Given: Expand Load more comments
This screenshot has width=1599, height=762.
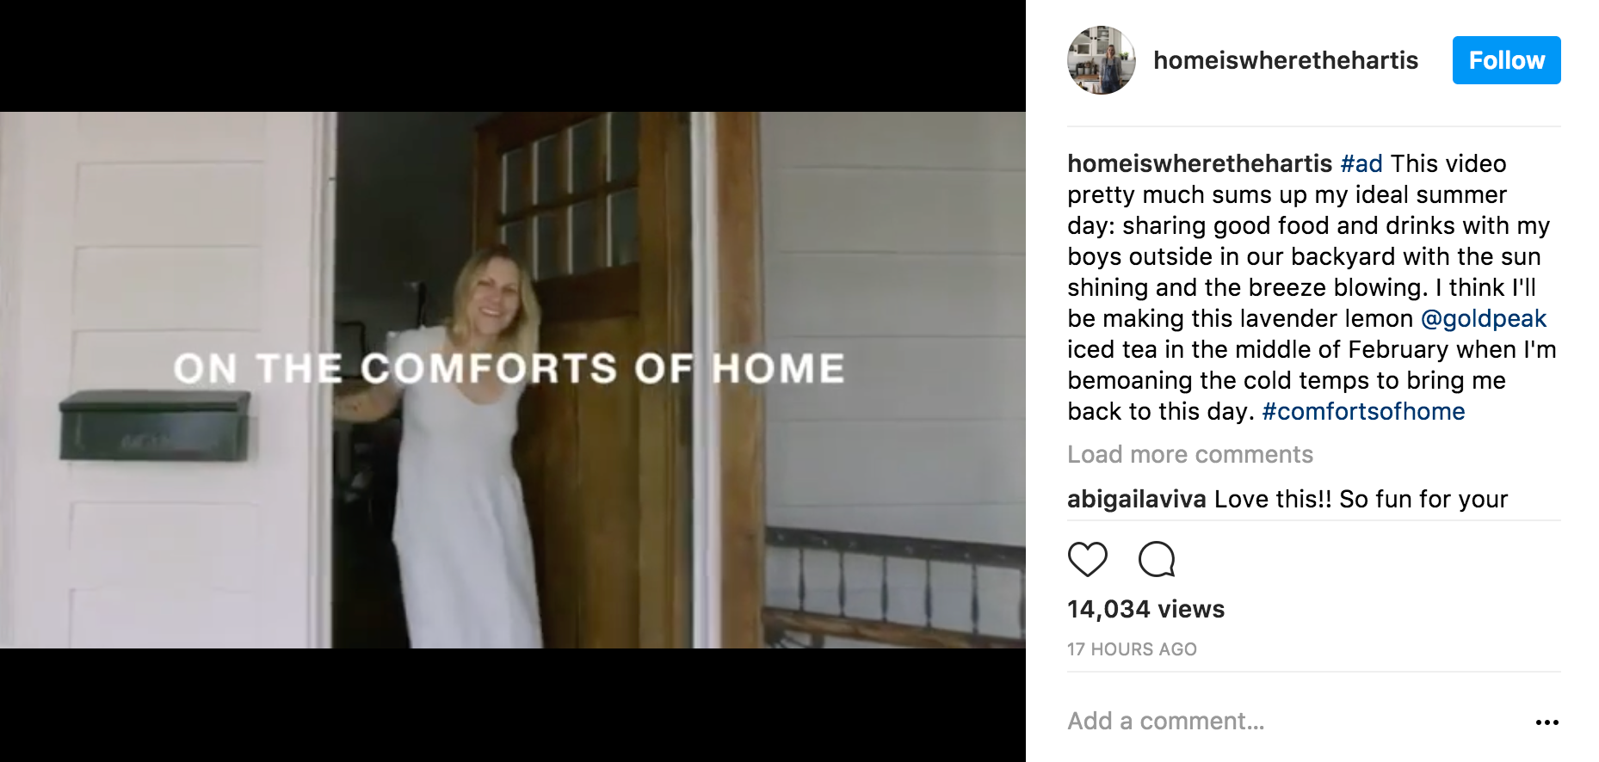Looking at the screenshot, I should pyautogui.click(x=1190, y=454).
